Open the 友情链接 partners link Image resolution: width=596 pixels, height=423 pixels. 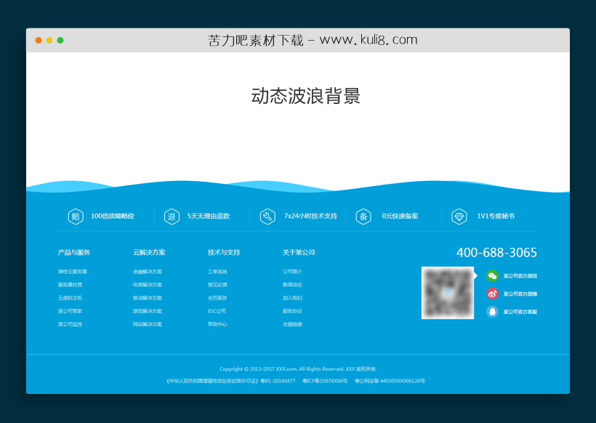point(294,323)
